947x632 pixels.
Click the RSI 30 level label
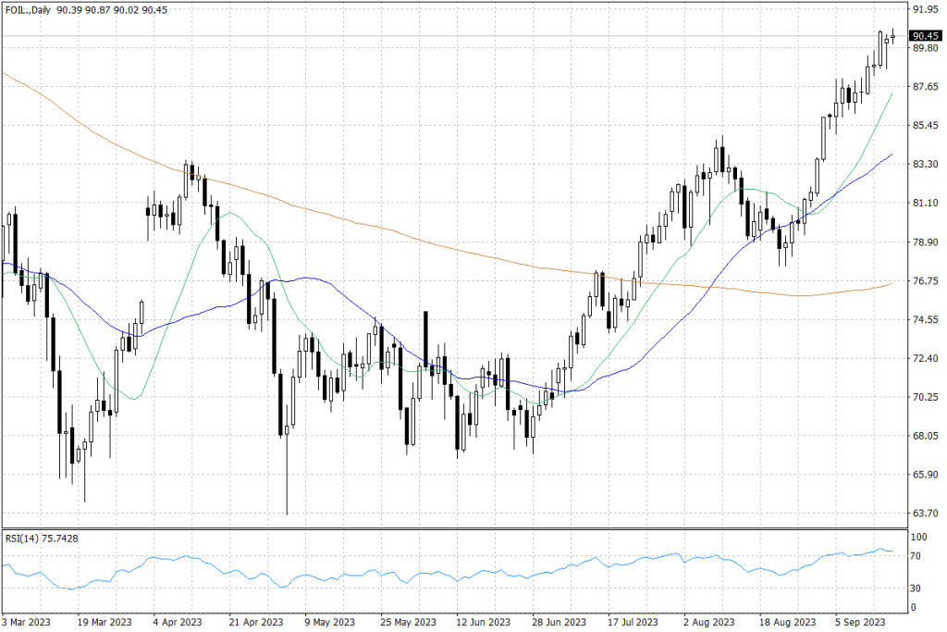[918, 588]
